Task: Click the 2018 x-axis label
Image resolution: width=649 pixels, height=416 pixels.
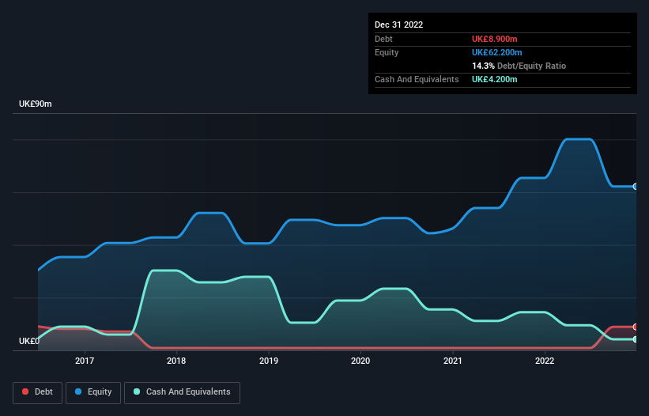Action: (176, 361)
